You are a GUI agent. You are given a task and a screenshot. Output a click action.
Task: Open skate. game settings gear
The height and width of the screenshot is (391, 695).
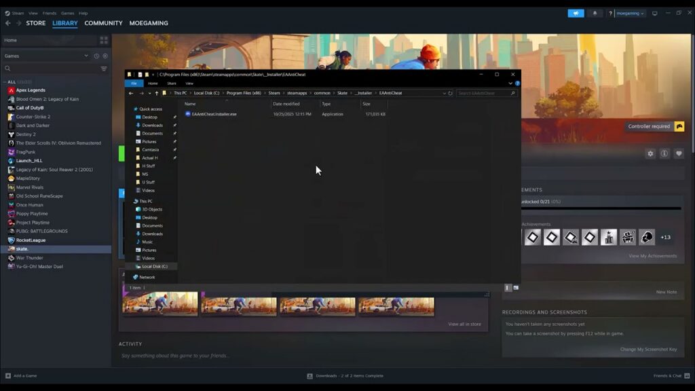click(x=650, y=153)
